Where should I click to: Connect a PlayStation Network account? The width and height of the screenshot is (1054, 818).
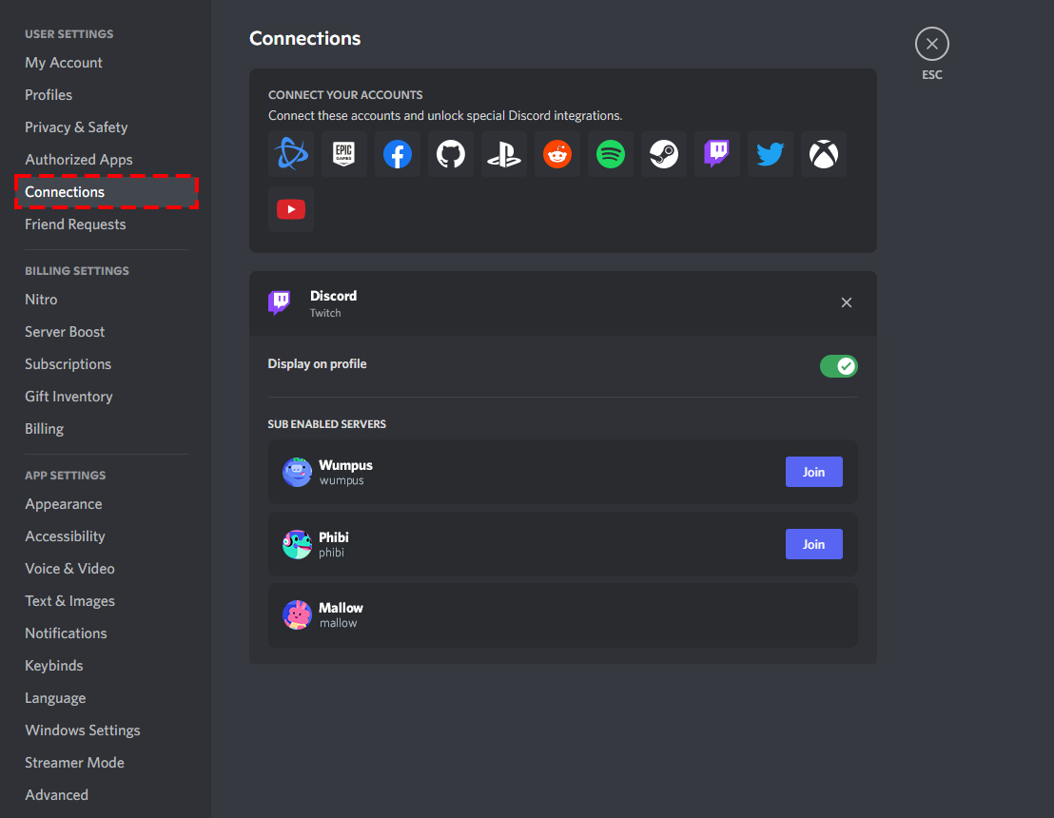[x=504, y=154]
